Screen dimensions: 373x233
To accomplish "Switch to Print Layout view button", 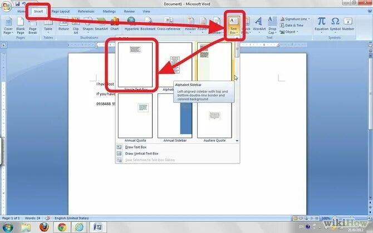I will pos(295,218).
